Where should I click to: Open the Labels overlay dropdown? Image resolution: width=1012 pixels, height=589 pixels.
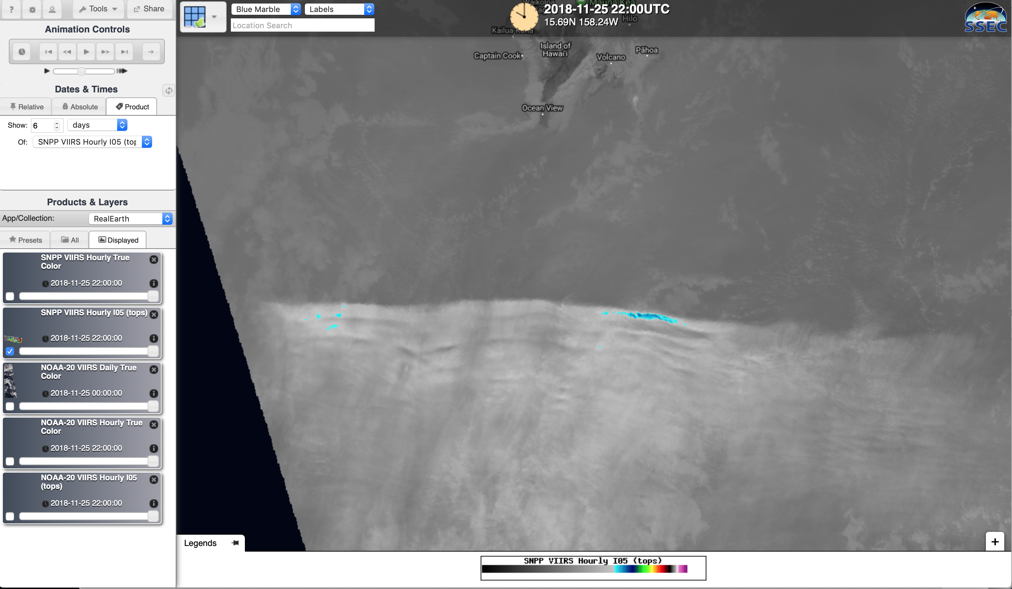pos(339,9)
